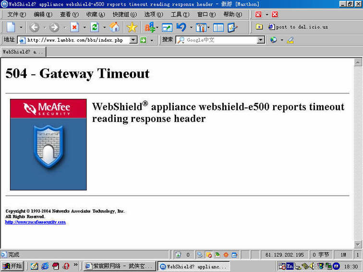Go forward with the right arrow button
363x272 pixels.
coord(54,27)
